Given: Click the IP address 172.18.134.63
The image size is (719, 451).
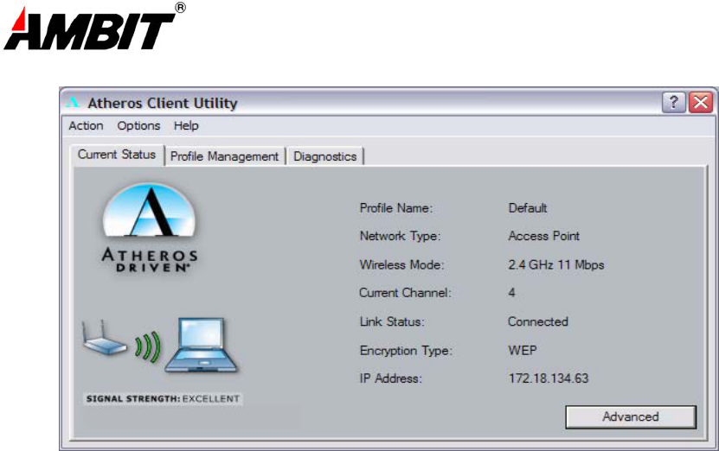Looking at the screenshot, I should (549, 378).
